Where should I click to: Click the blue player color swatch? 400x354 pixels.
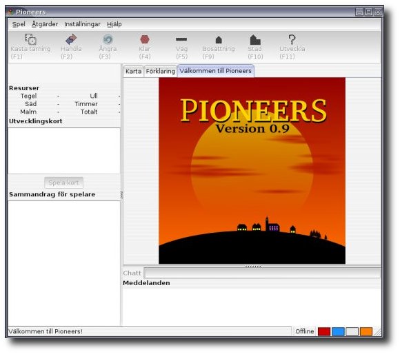(338, 331)
